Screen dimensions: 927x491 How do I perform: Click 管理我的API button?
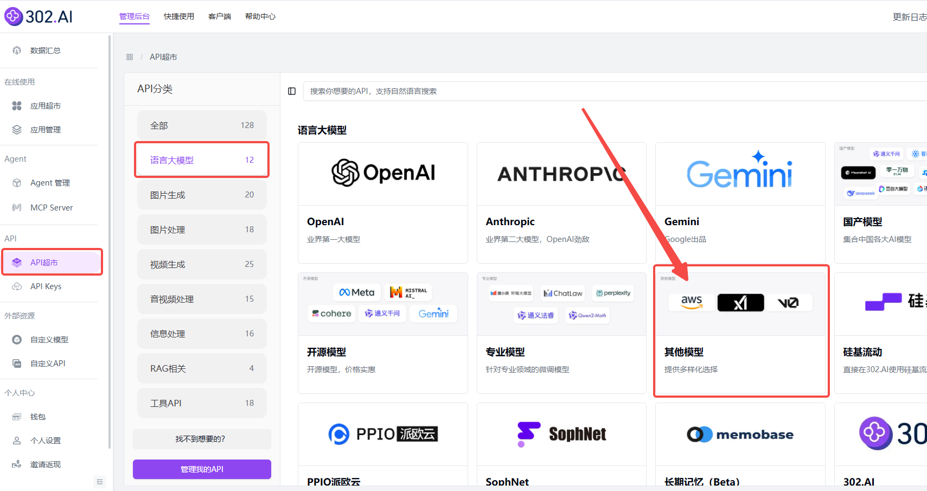click(x=202, y=469)
